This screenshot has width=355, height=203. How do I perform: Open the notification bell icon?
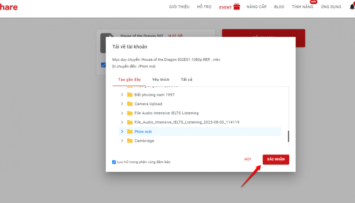click(x=352, y=7)
